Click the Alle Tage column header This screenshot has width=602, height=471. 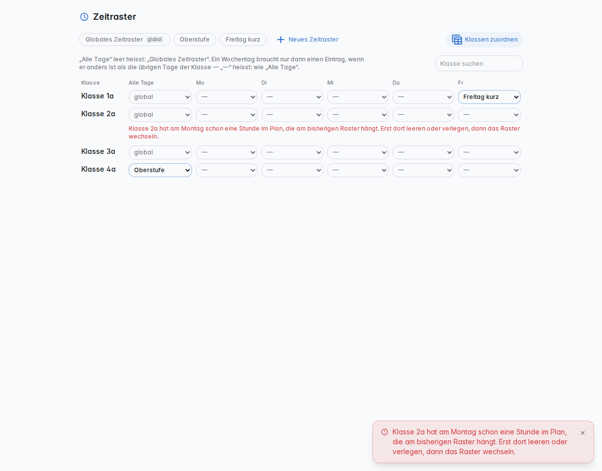(x=141, y=83)
